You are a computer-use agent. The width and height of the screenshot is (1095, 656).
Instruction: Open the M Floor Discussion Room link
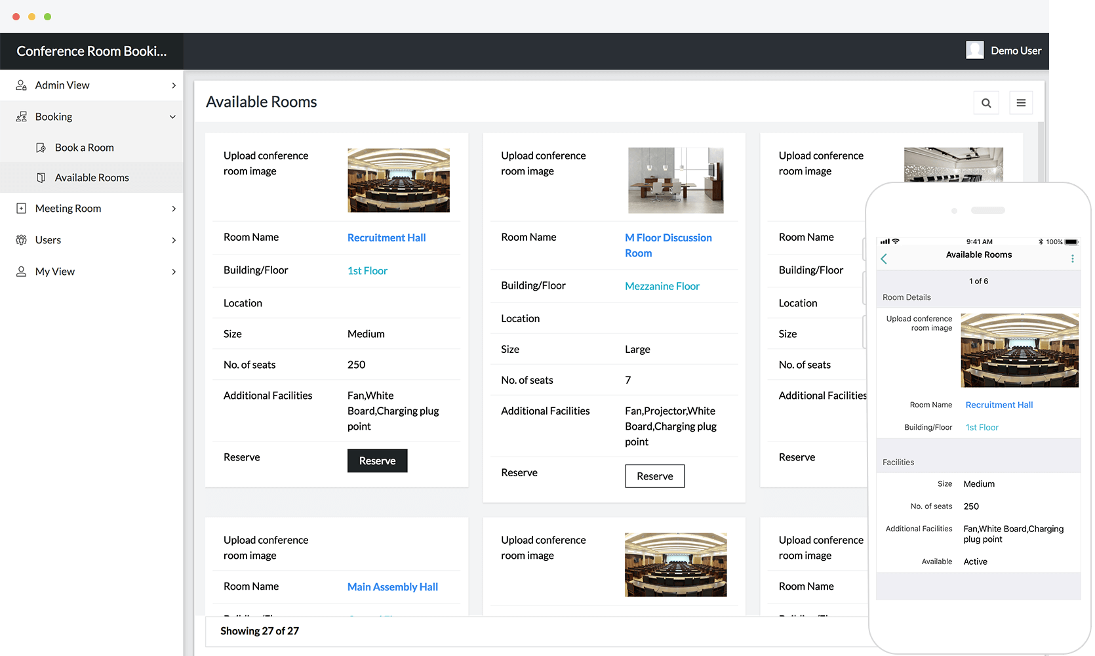668,245
